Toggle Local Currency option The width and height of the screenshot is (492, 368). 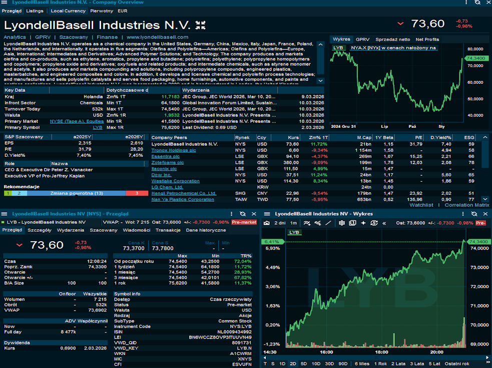68,10
